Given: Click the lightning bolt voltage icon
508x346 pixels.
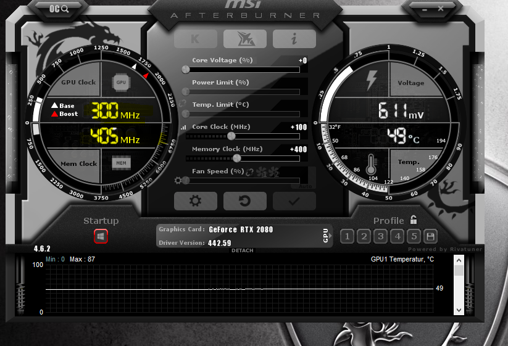Looking at the screenshot, I should click(372, 80).
